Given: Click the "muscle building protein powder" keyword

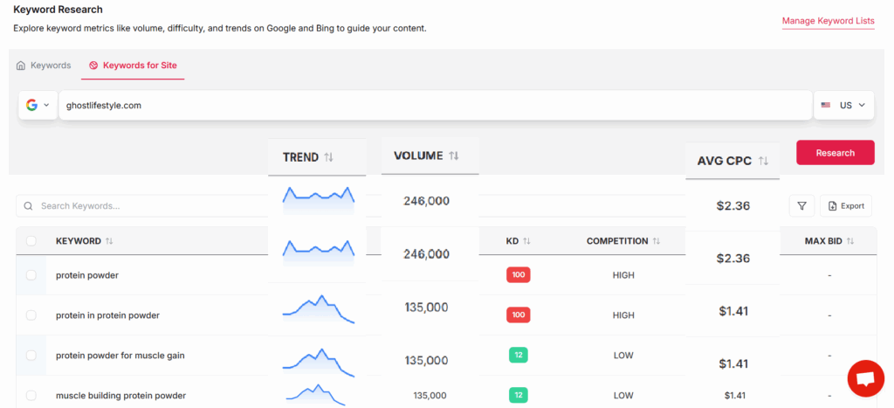Looking at the screenshot, I should click(x=120, y=396).
